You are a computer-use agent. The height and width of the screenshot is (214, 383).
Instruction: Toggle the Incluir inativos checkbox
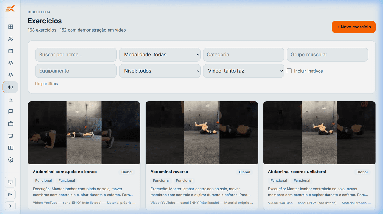coord(289,71)
